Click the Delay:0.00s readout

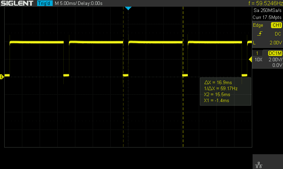(x=91, y=3)
